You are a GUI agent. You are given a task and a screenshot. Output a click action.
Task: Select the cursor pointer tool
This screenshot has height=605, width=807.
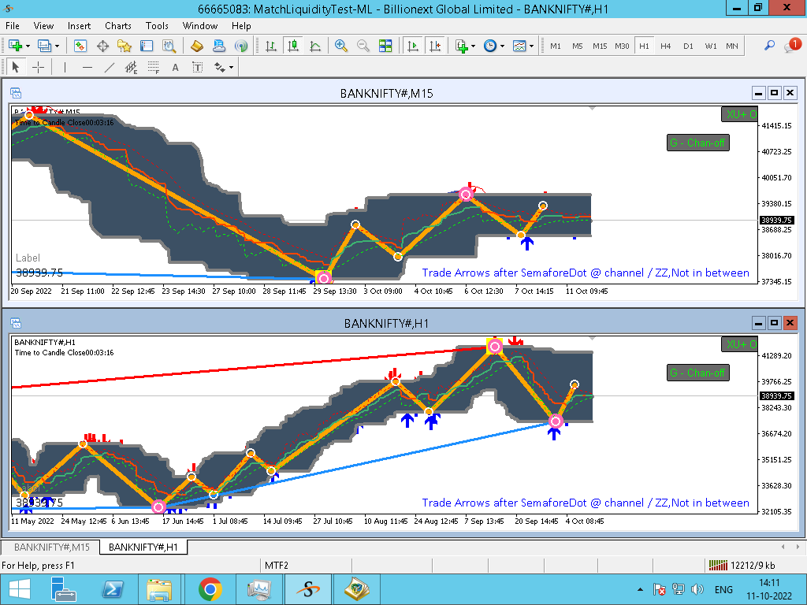tap(16, 68)
